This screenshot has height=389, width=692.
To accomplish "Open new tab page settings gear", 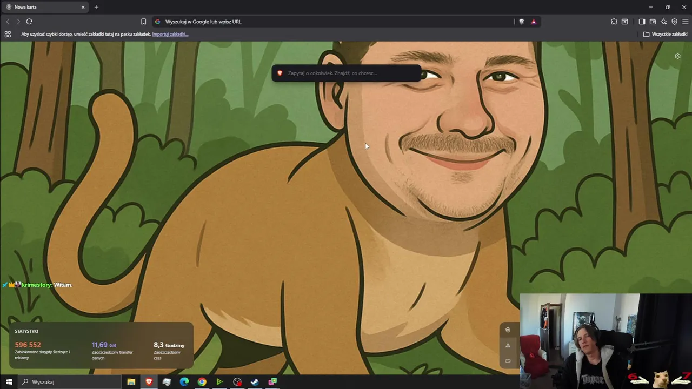I will click(x=677, y=56).
